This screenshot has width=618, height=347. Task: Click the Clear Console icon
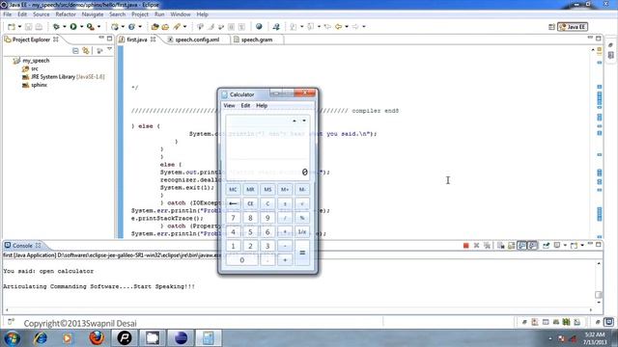(x=500, y=246)
